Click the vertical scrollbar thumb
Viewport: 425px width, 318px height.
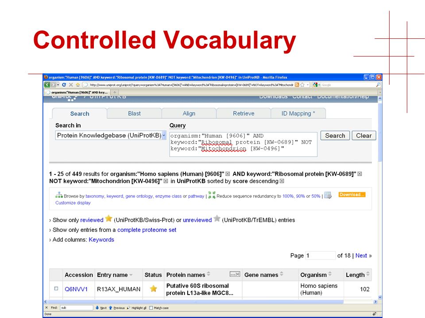[380, 132]
